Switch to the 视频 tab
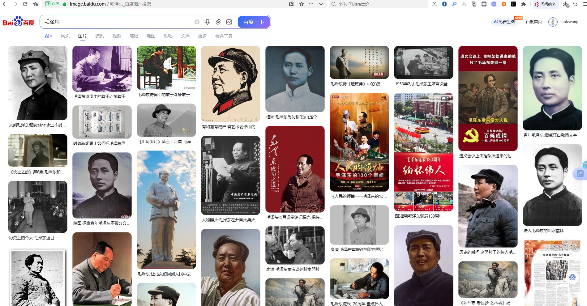This screenshot has height=306, width=587. 117,36
